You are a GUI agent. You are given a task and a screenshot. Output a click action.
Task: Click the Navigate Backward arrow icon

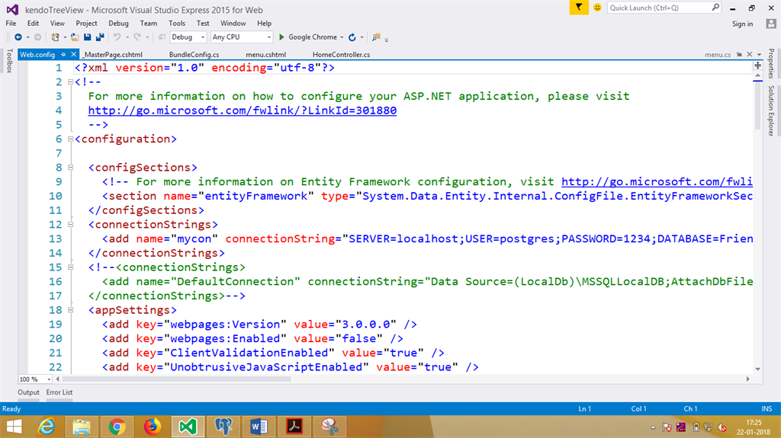[x=18, y=37]
